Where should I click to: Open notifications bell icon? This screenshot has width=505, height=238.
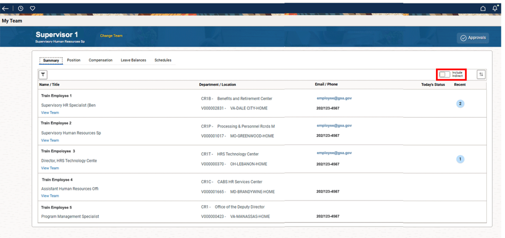(x=495, y=8)
